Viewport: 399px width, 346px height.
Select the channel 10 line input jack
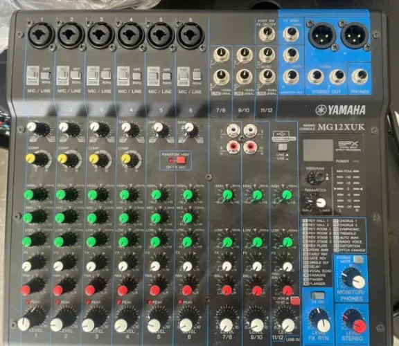244,78
